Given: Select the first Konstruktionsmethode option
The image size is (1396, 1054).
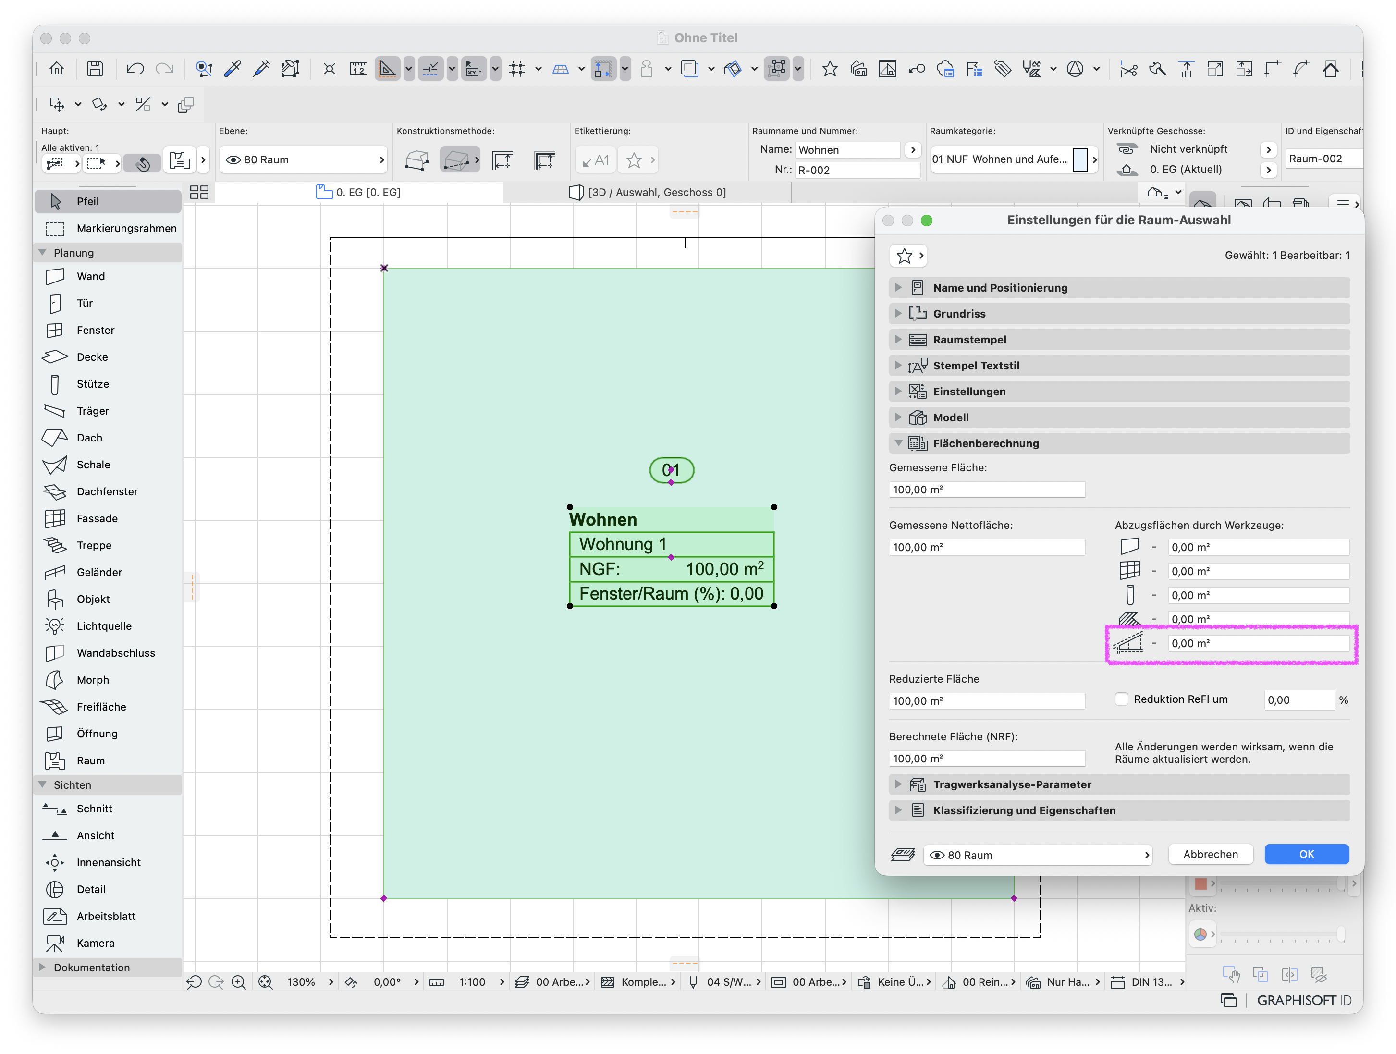Looking at the screenshot, I should click(x=416, y=160).
